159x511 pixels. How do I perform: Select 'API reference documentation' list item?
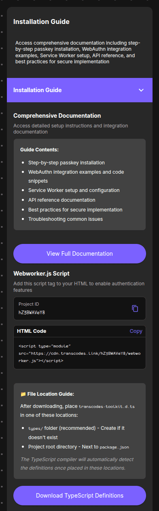tap(62, 200)
